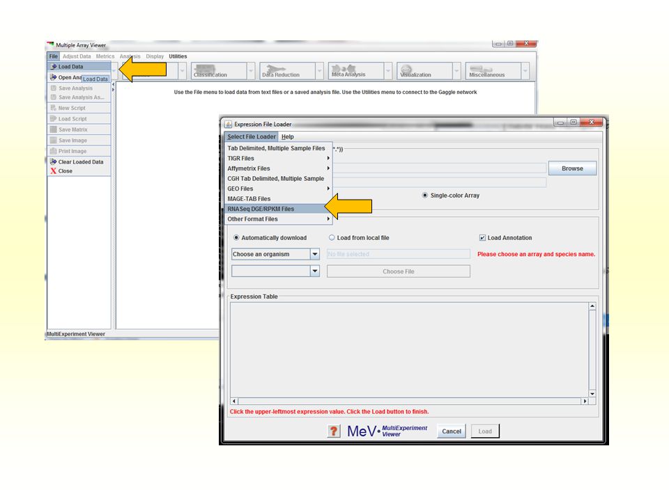This screenshot has width=669, height=501.
Task: Open dropdown arrow beside Meta Analysis button
Action: 388,71
